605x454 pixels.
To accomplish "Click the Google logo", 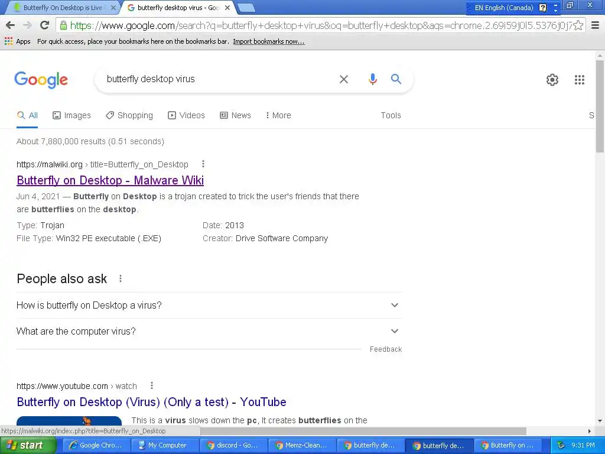I will pos(41,80).
